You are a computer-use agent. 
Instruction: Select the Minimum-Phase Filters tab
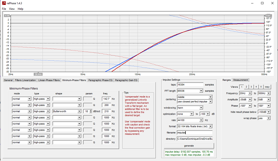(74, 80)
